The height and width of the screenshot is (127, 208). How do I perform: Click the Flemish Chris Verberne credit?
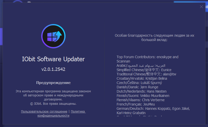pyautogui.click(x=140, y=100)
